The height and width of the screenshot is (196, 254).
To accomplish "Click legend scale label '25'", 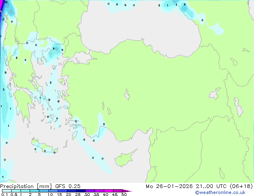I will 78,194.
